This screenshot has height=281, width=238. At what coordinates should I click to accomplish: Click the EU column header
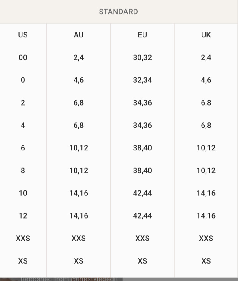point(142,35)
